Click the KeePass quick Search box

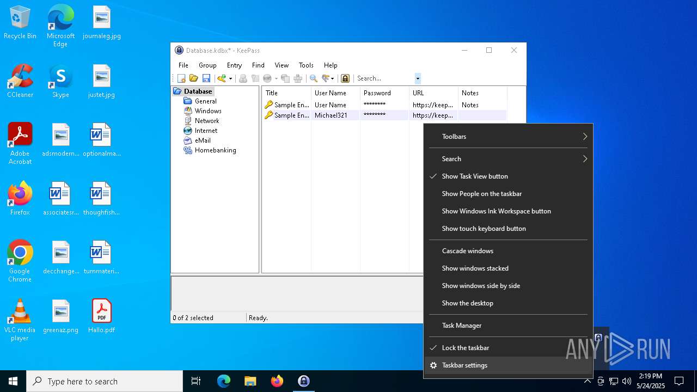[384, 78]
